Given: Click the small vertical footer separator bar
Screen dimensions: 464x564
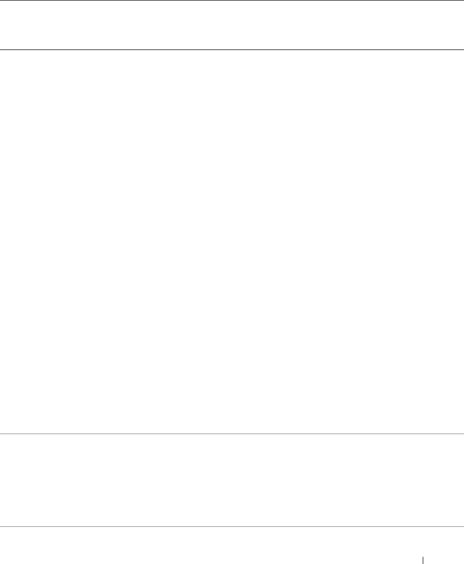Looking at the screenshot, I should tap(423, 547).
